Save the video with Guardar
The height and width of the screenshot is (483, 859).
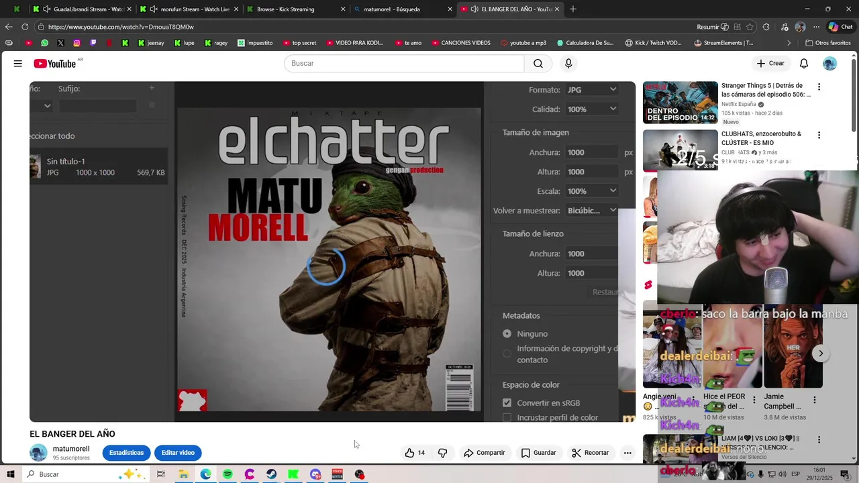538,453
